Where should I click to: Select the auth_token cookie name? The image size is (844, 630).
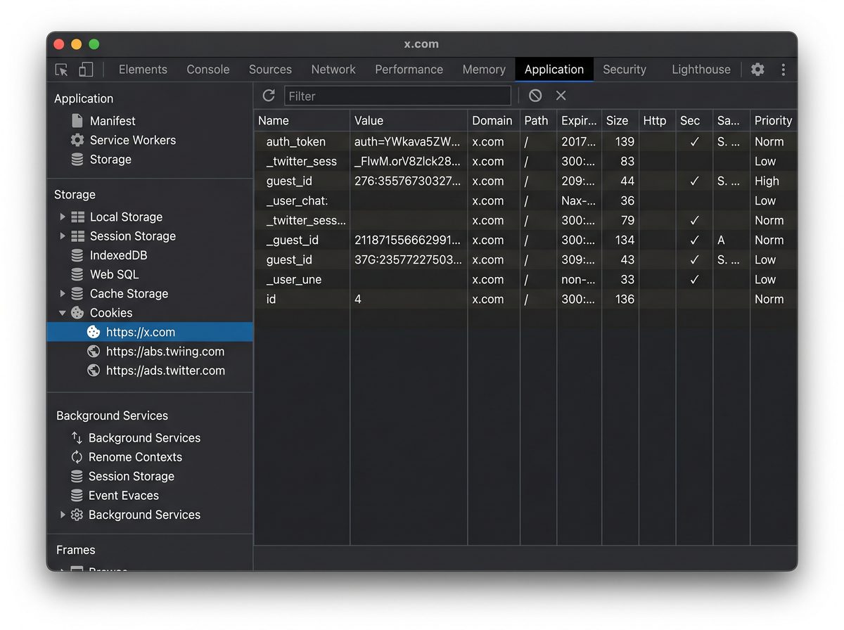[296, 142]
